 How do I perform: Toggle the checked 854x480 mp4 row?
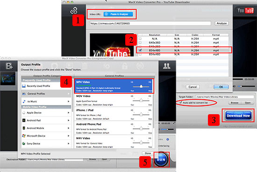pyautogui.click(x=140, y=50)
